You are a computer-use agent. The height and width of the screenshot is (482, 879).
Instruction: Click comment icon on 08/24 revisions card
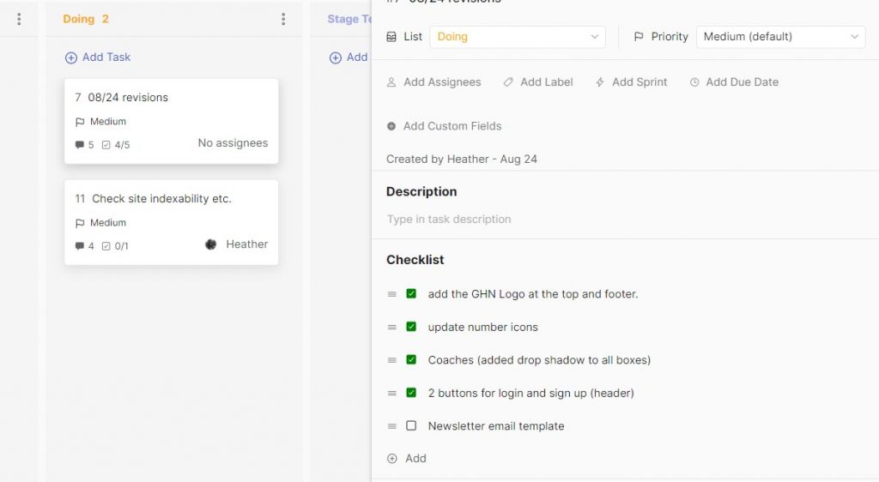[x=80, y=145]
